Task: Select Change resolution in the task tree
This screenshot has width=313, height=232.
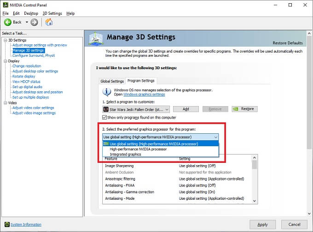Action: [27, 66]
